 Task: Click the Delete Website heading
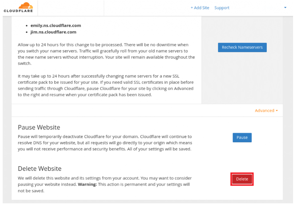coord(40,169)
